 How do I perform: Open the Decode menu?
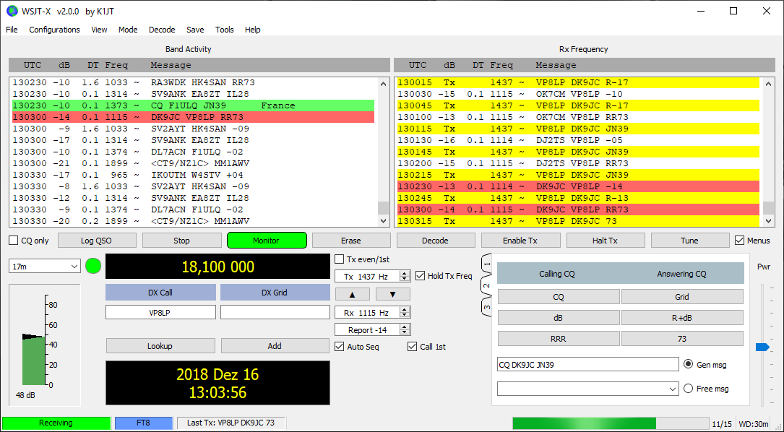click(162, 30)
